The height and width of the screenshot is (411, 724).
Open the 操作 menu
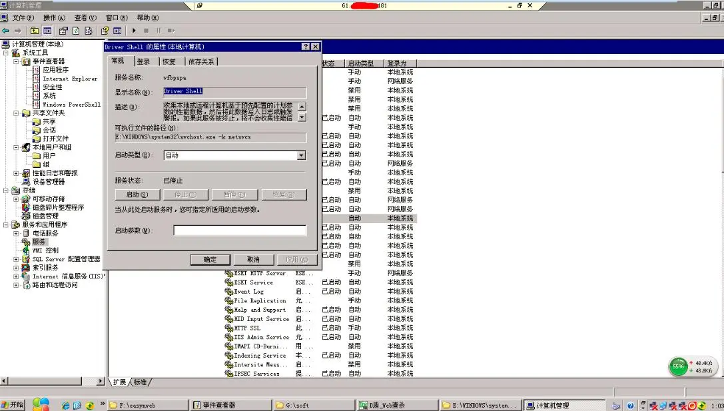pyautogui.click(x=55, y=17)
